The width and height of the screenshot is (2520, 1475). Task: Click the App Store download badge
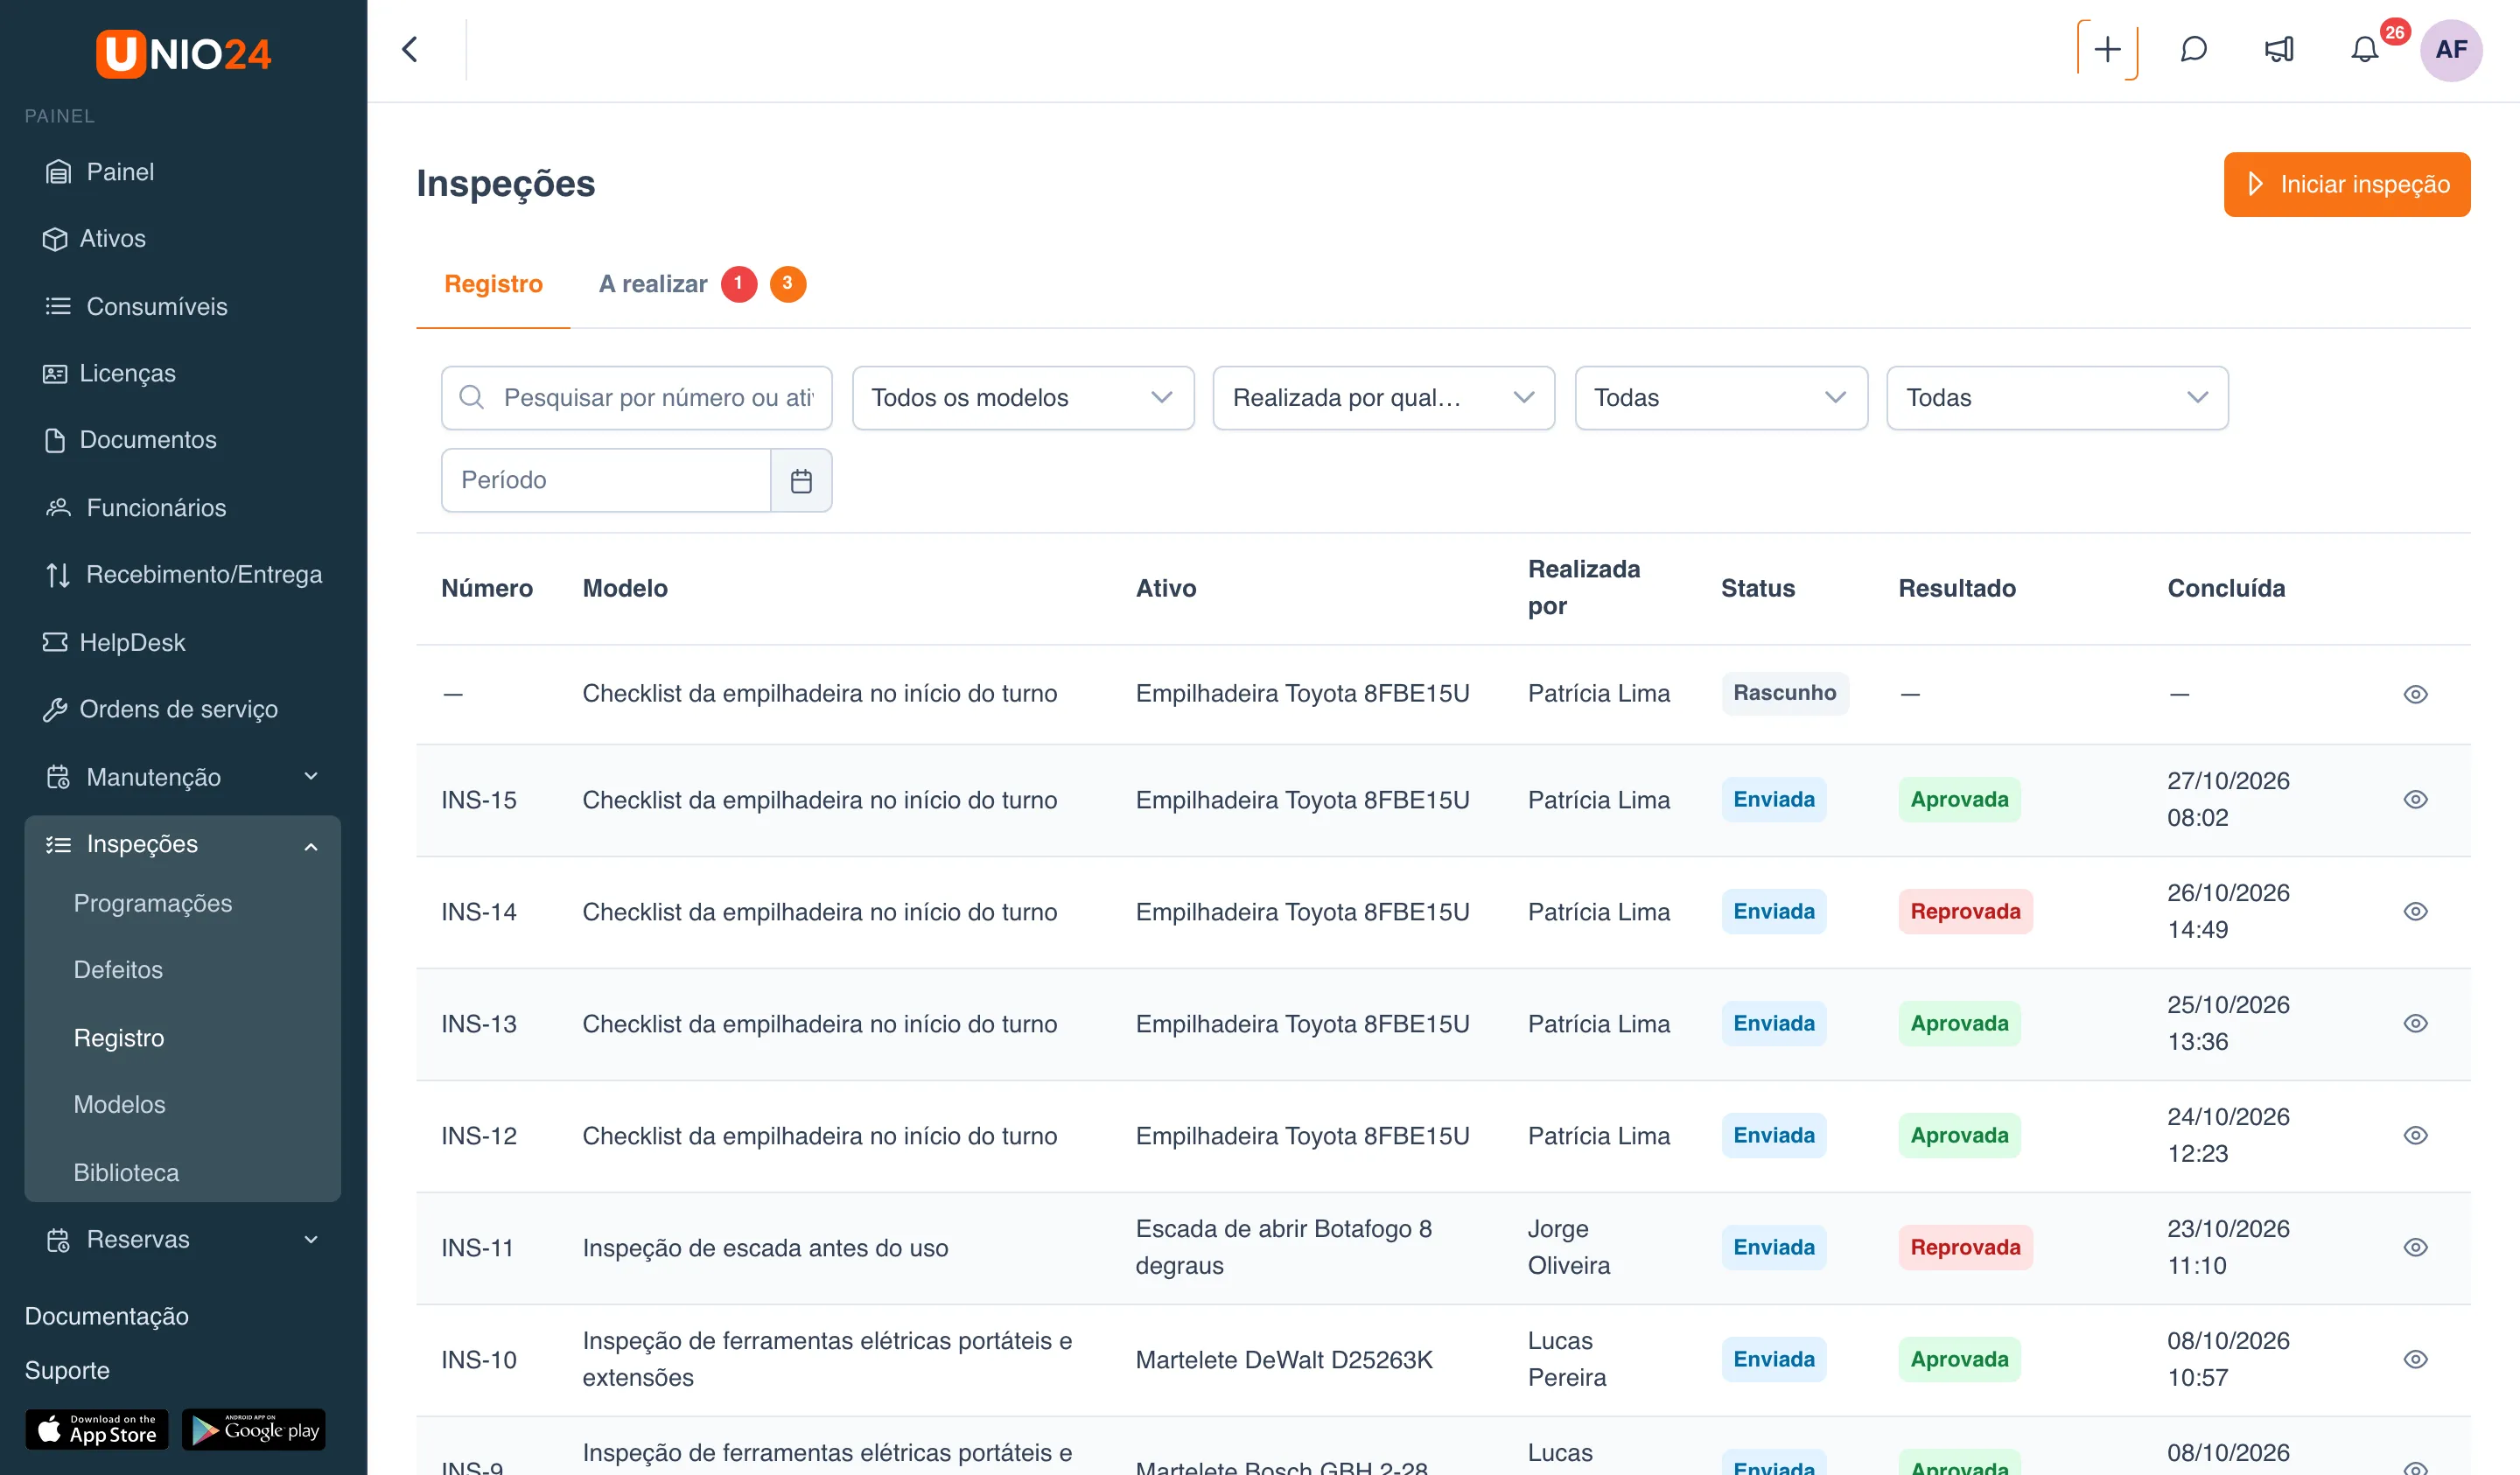pyautogui.click(x=97, y=1430)
